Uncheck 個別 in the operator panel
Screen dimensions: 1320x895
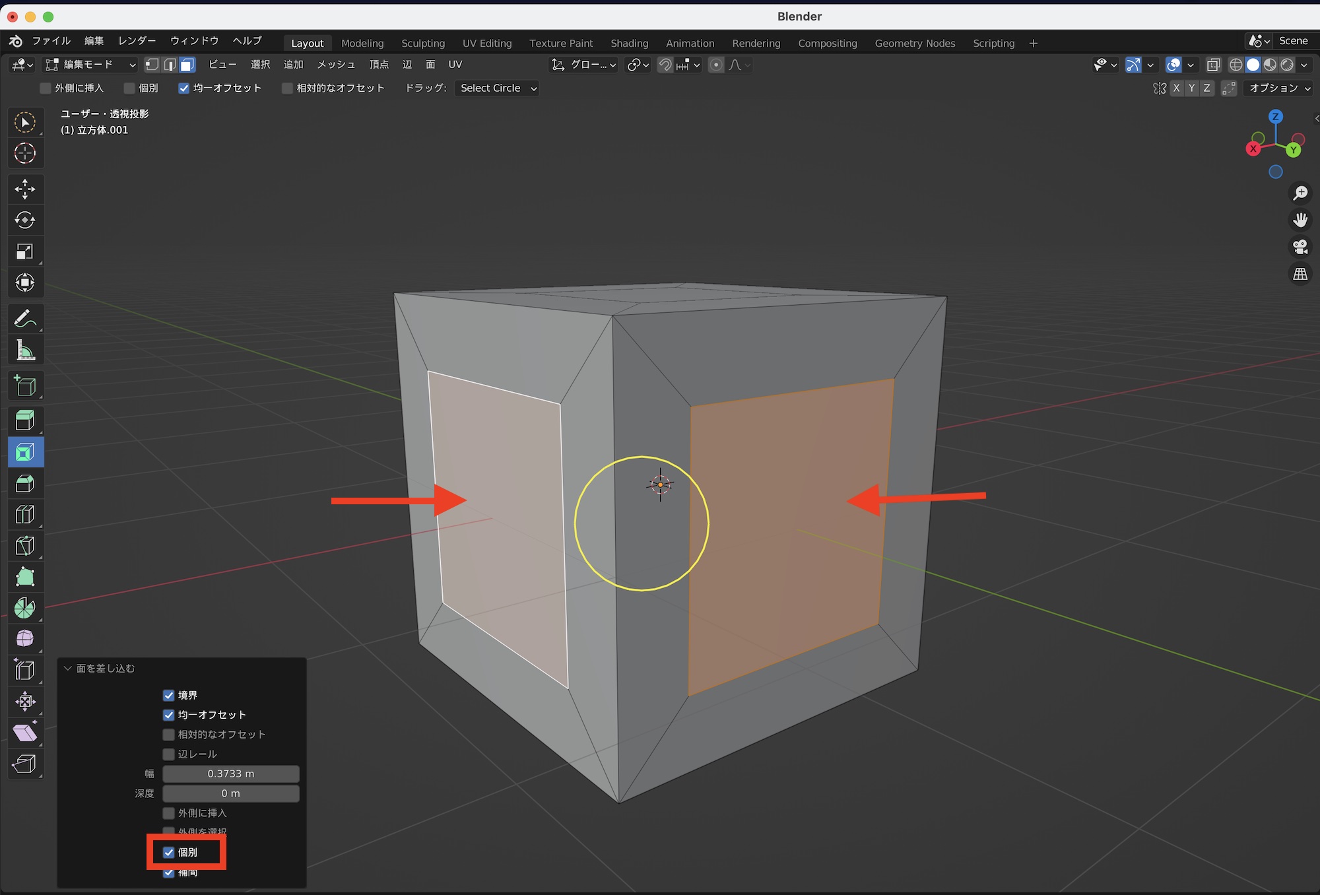169,852
